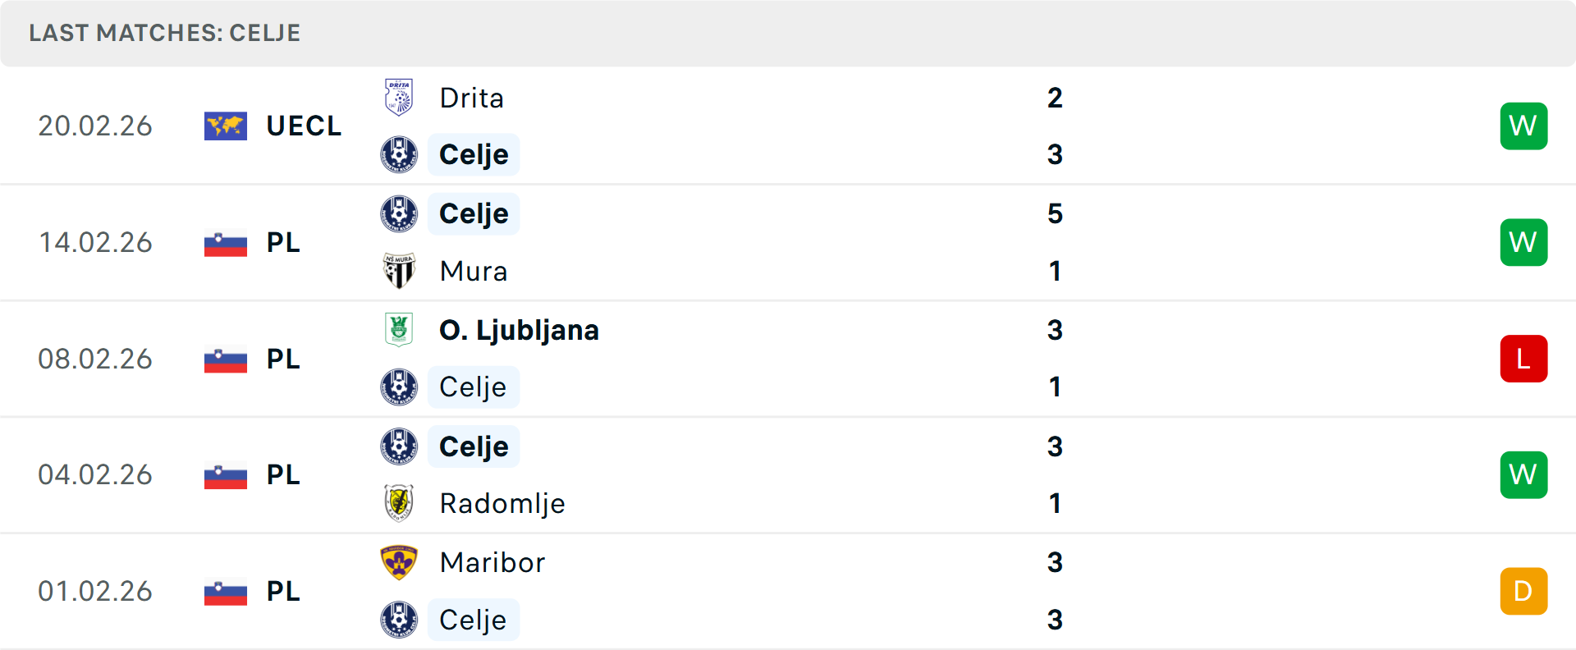
Task: Click Celje's score 5 against Mura
Action: (x=1055, y=213)
